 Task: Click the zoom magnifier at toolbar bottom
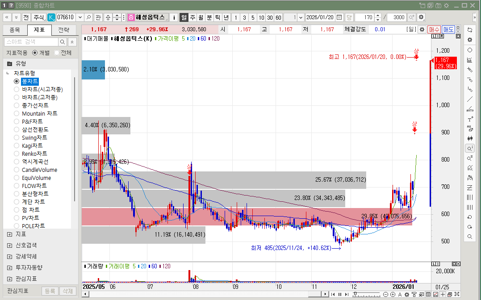point(470,237)
